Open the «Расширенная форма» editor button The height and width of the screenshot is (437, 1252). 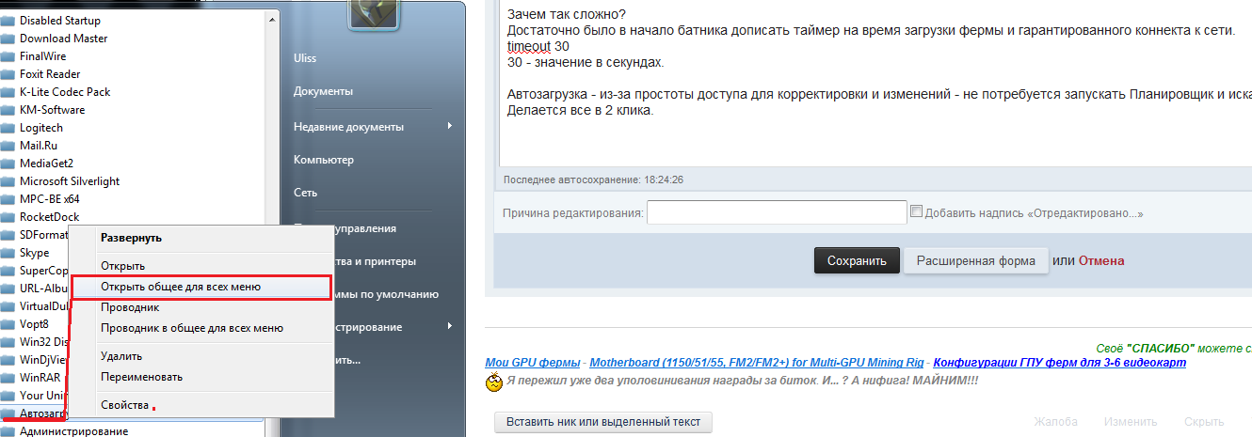point(975,261)
